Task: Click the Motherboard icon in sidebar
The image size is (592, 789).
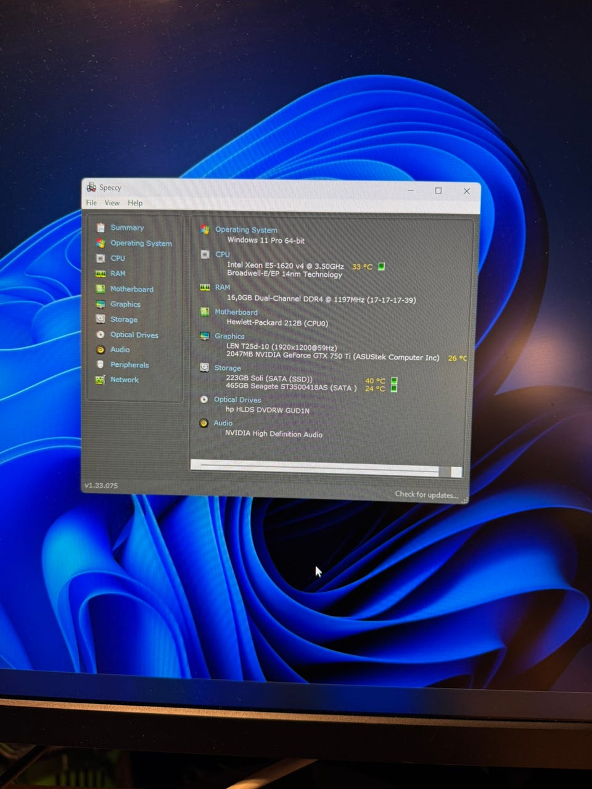Action: (101, 288)
